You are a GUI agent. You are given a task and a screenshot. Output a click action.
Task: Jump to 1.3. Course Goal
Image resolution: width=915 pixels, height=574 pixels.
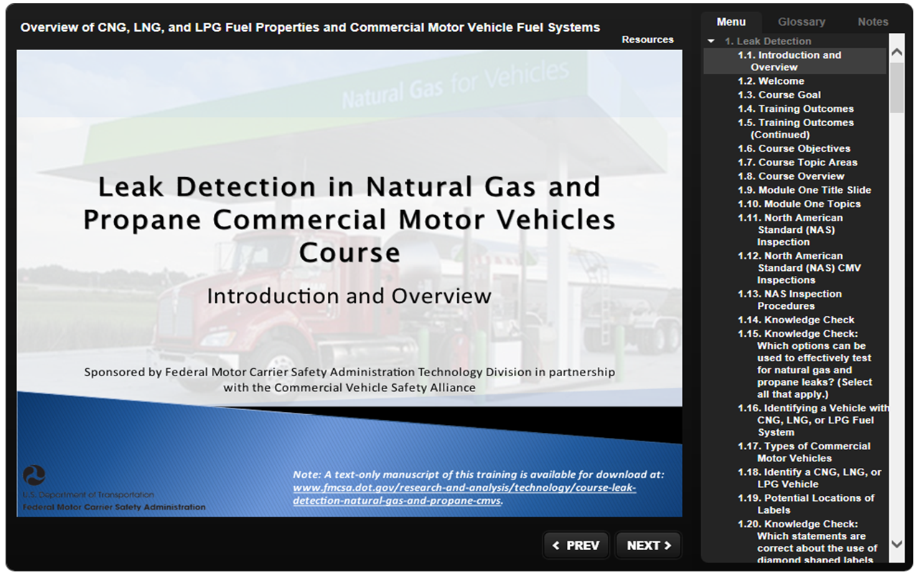pyautogui.click(x=779, y=95)
